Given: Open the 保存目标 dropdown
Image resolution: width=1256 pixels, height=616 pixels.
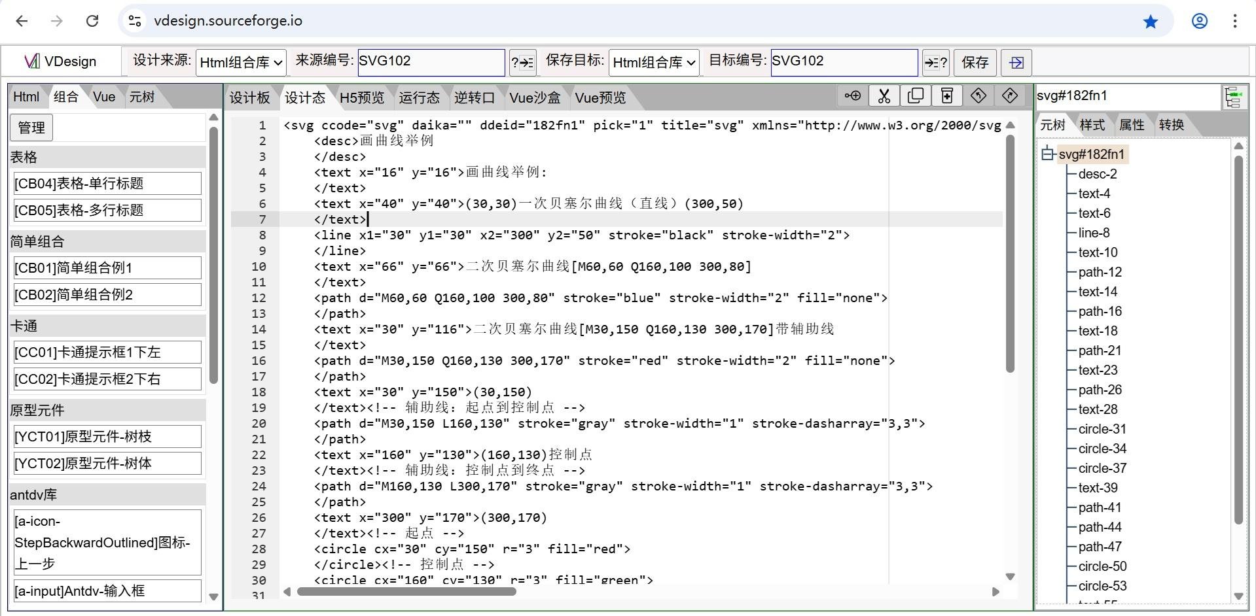Looking at the screenshot, I should click(654, 63).
